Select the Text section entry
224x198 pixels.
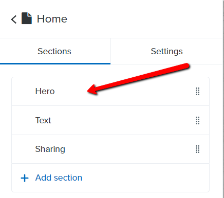pos(110,120)
